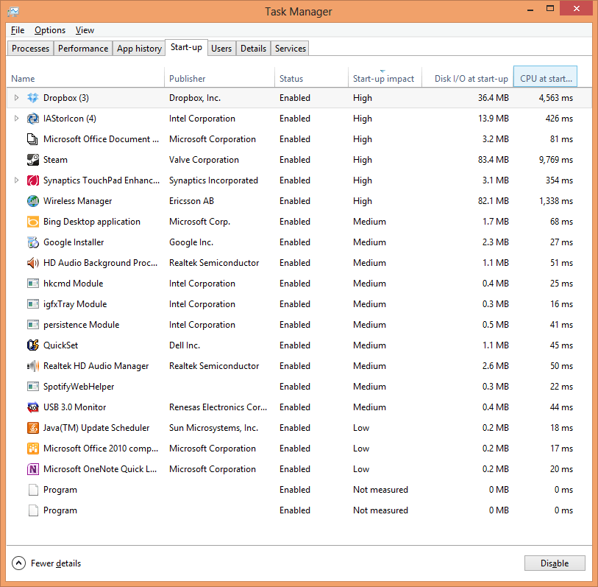The height and width of the screenshot is (587, 598).
Task: Open the View menu
Action: pyautogui.click(x=85, y=30)
